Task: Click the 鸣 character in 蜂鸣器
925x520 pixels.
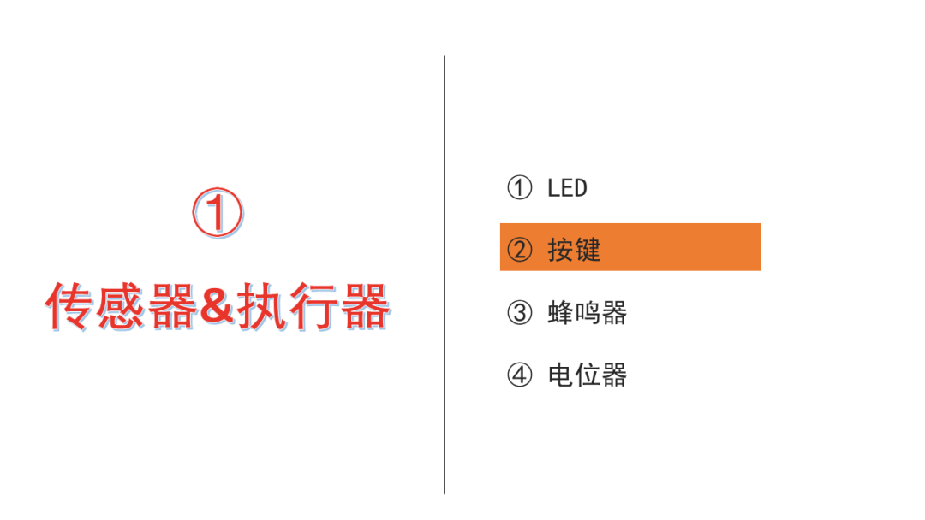Action: [587, 313]
